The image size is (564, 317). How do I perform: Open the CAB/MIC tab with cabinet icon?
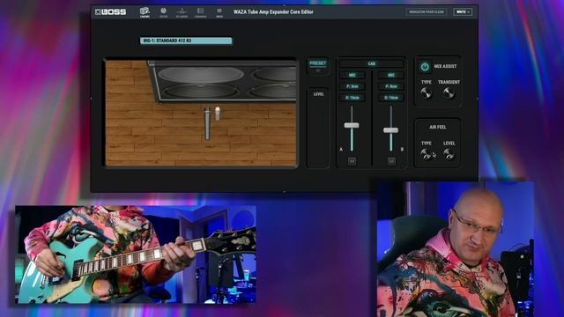(x=145, y=12)
